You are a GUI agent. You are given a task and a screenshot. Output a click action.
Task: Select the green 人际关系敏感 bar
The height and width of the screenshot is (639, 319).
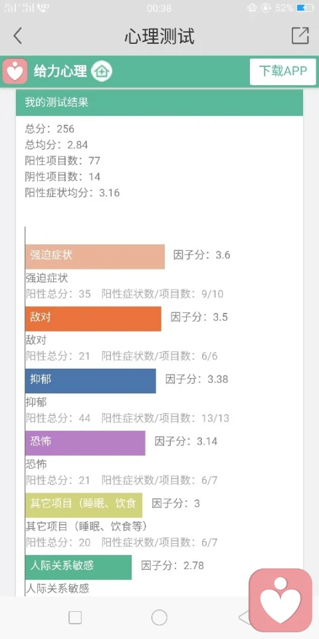pyautogui.click(x=78, y=567)
